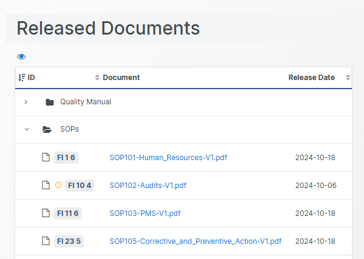Click the FI 1 6 ID badge
The width and height of the screenshot is (364, 259).
[66, 158]
